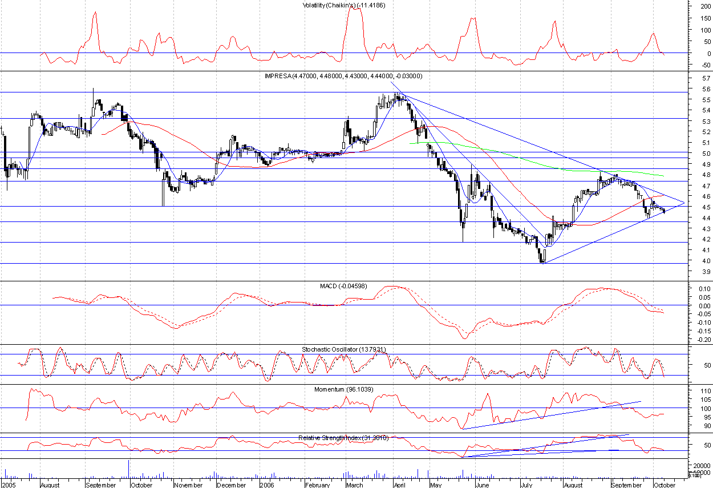Select the 4.0 price level on right axis
This screenshot has width=713, height=488.
coord(690,261)
